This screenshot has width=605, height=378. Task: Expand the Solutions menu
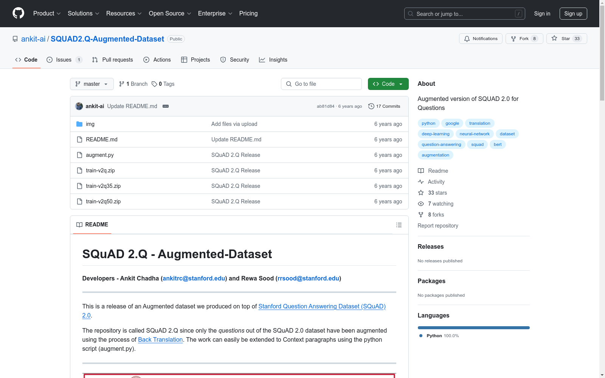coord(84,14)
